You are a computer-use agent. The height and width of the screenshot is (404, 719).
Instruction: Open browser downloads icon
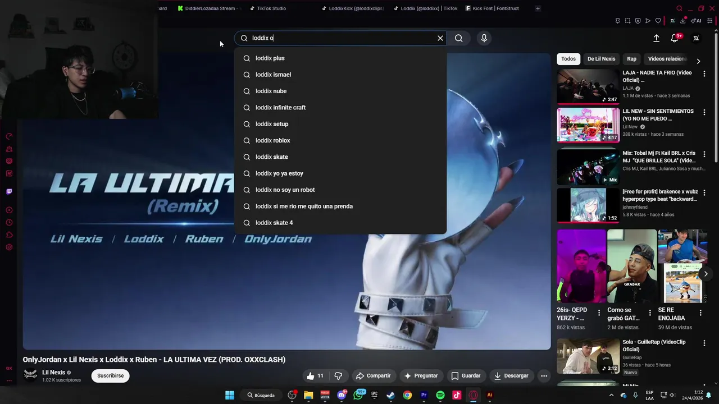tap(683, 21)
